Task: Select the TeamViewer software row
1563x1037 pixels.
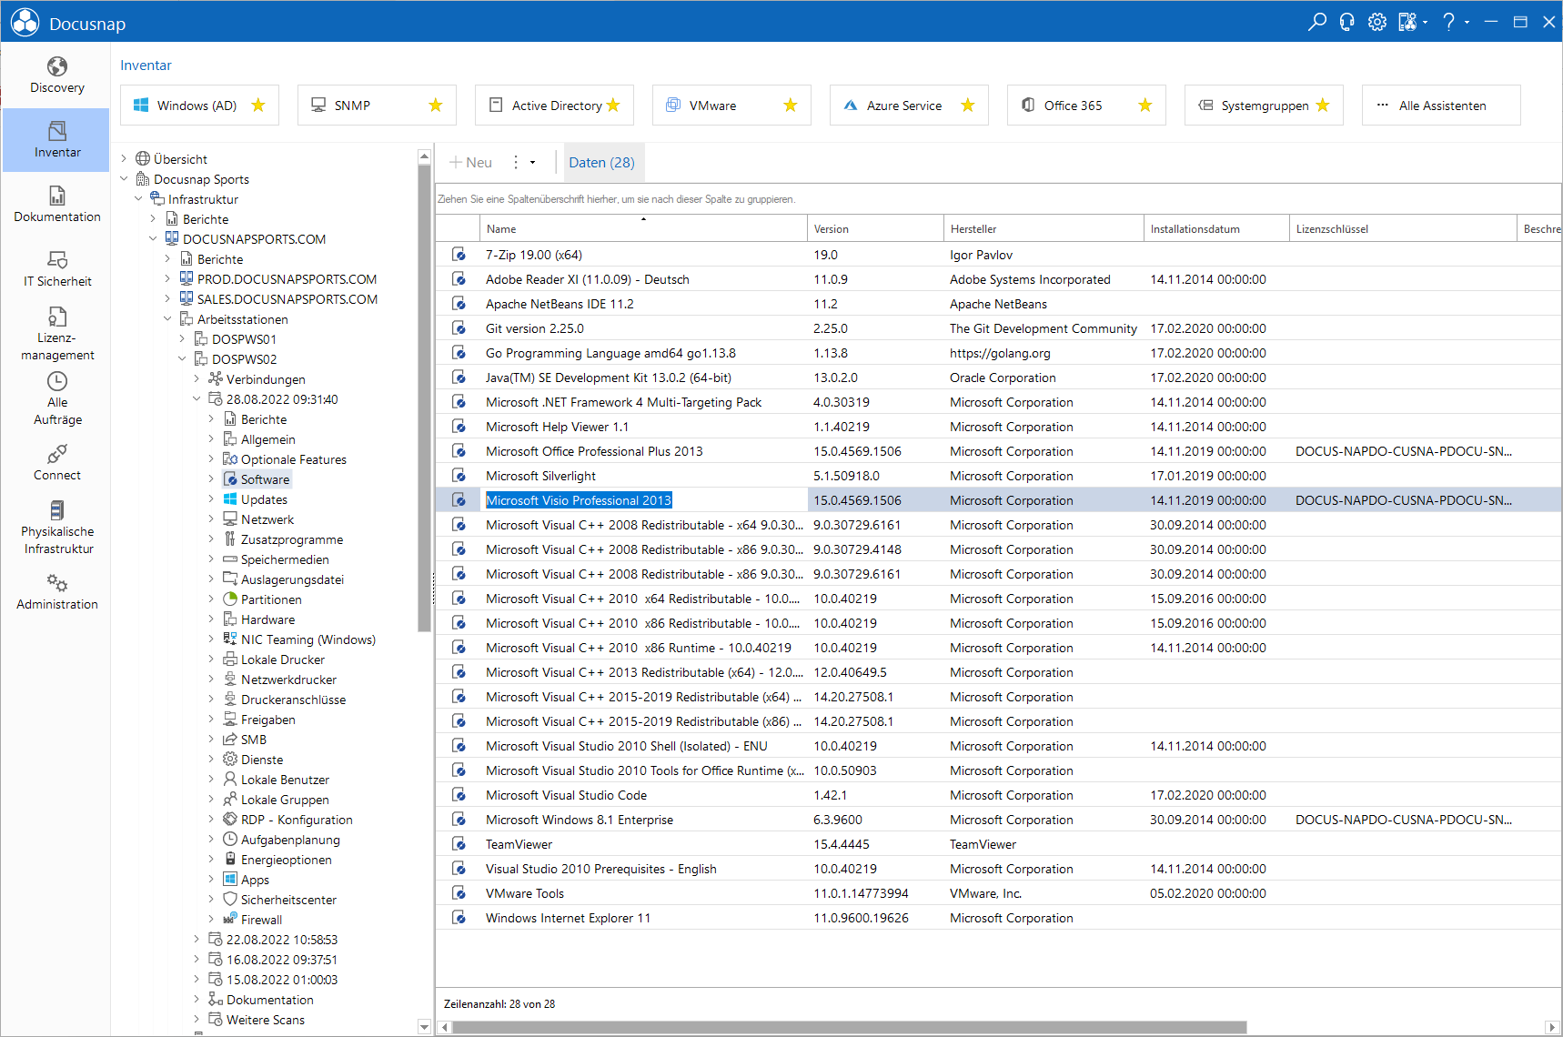Action: (998, 844)
